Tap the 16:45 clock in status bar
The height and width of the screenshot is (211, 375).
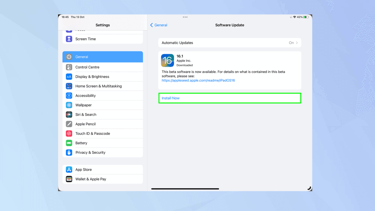pyautogui.click(x=65, y=17)
